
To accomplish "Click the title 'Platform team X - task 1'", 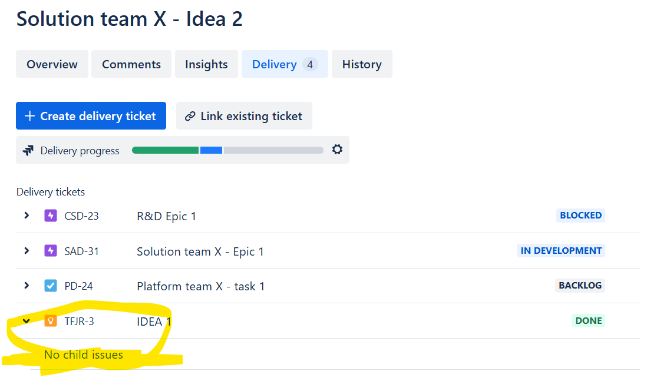I will pos(200,286).
